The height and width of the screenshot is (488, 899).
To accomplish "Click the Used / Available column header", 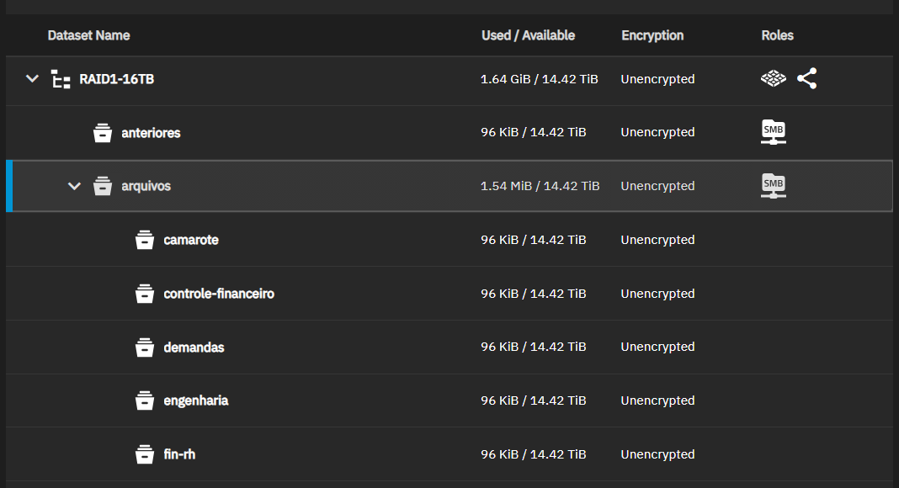I will tap(528, 35).
